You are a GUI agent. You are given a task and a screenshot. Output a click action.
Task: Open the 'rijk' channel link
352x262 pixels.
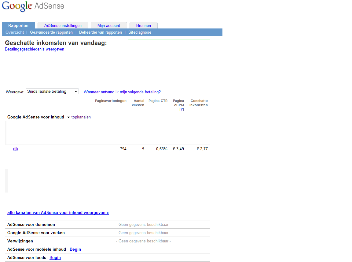coord(16,149)
